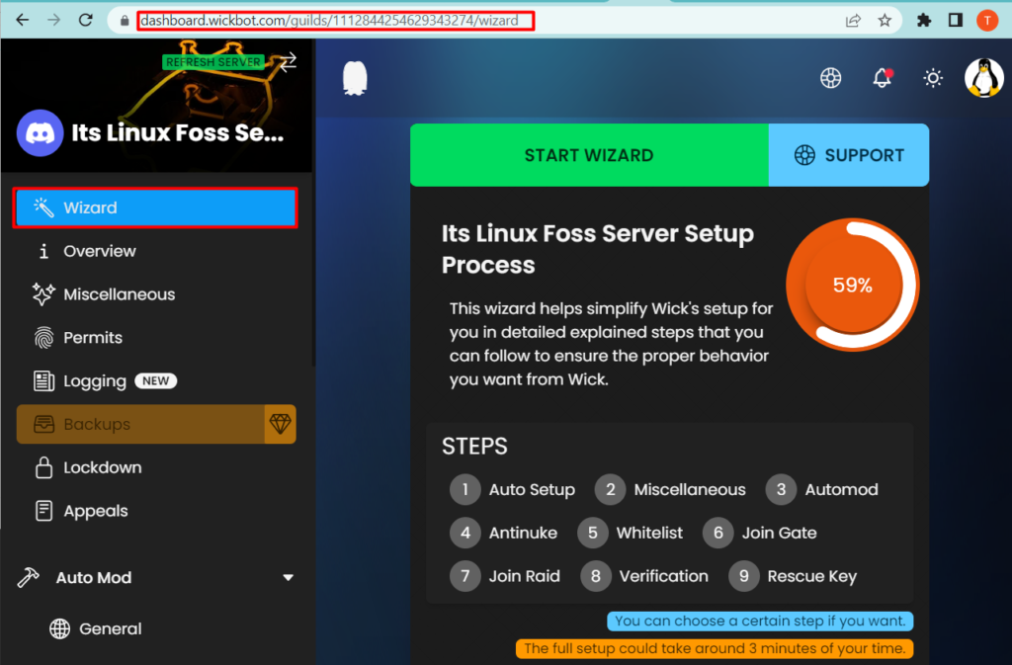Click the 59% progress circle
Viewport: 1012px width, 665px height.
853,285
